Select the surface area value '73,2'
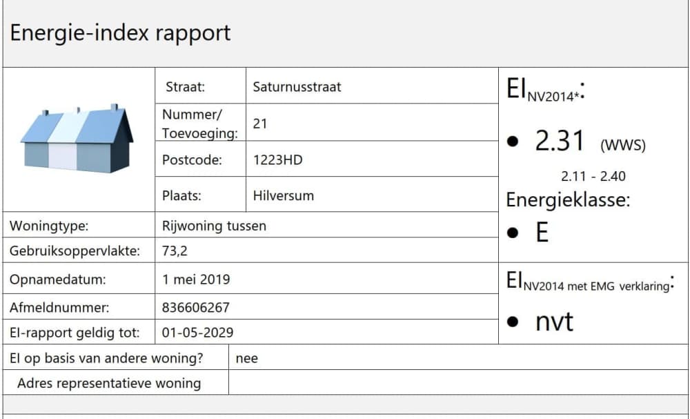690x419 pixels. [175, 251]
